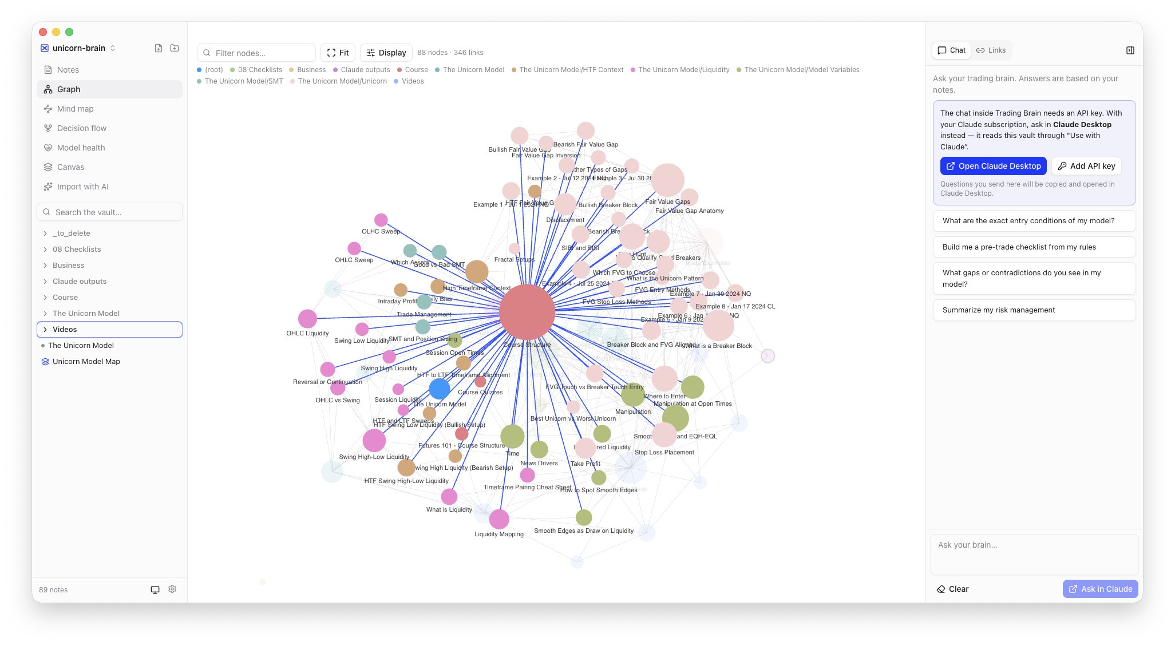This screenshot has height=645, width=1175.
Task: Expand the Course folder
Action: pyautogui.click(x=109, y=298)
